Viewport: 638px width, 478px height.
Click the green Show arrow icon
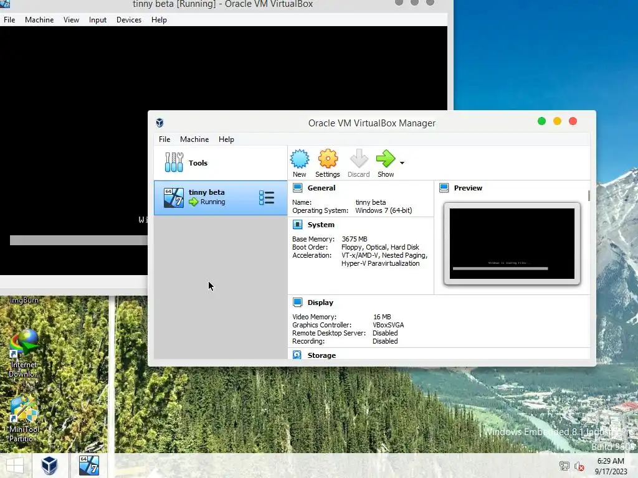385,159
